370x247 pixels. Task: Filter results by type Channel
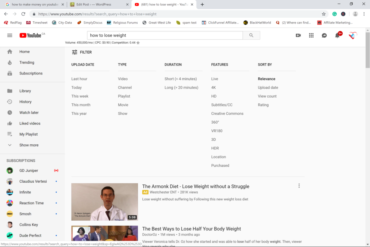[125, 88]
